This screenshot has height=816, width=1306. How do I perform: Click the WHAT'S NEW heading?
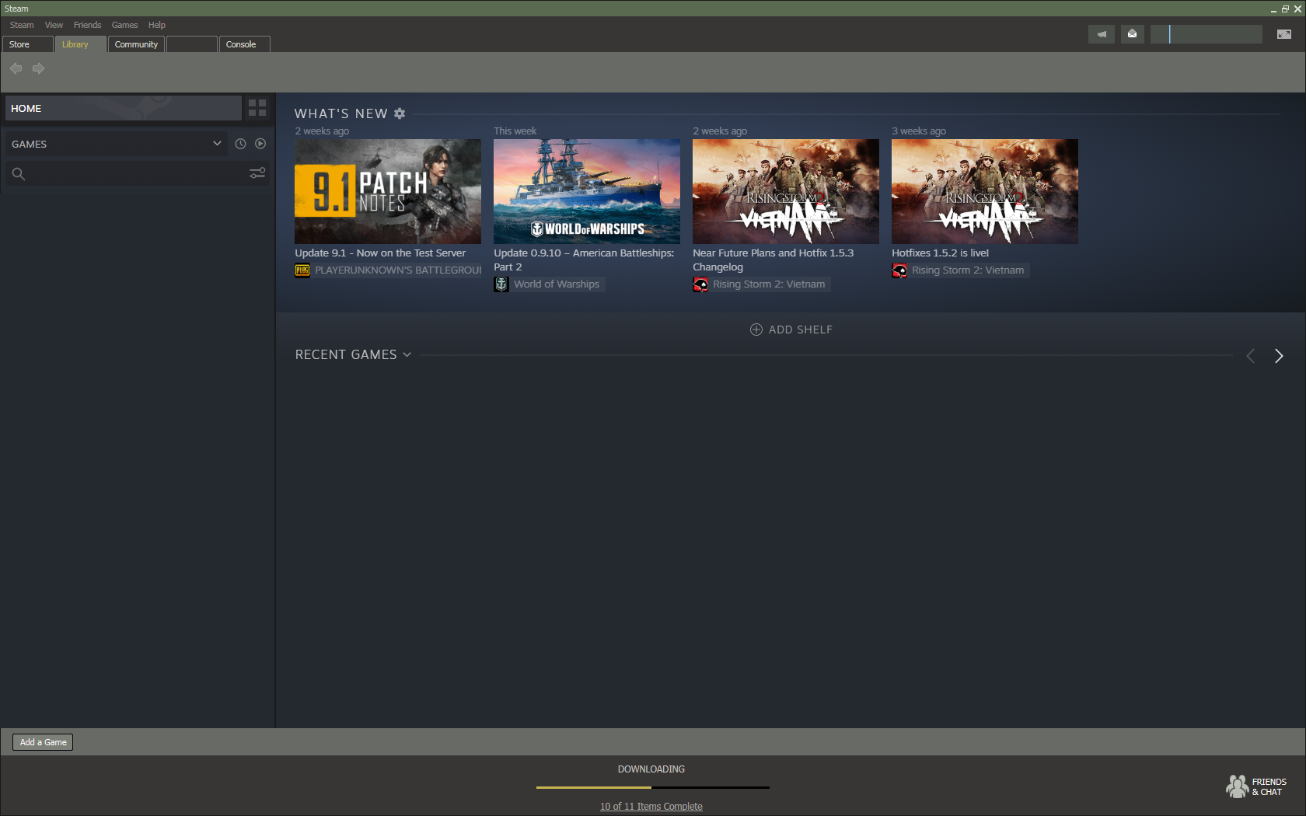(340, 113)
